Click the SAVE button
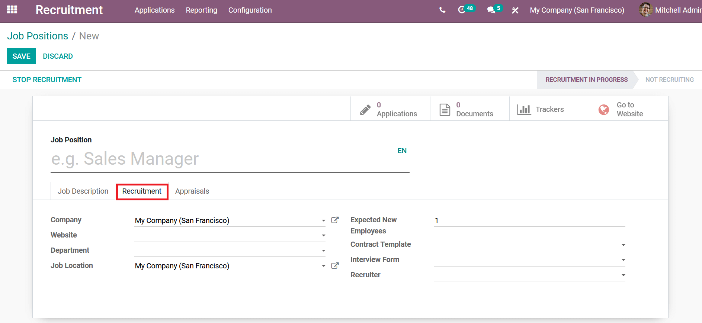702x323 pixels. tap(21, 56)
